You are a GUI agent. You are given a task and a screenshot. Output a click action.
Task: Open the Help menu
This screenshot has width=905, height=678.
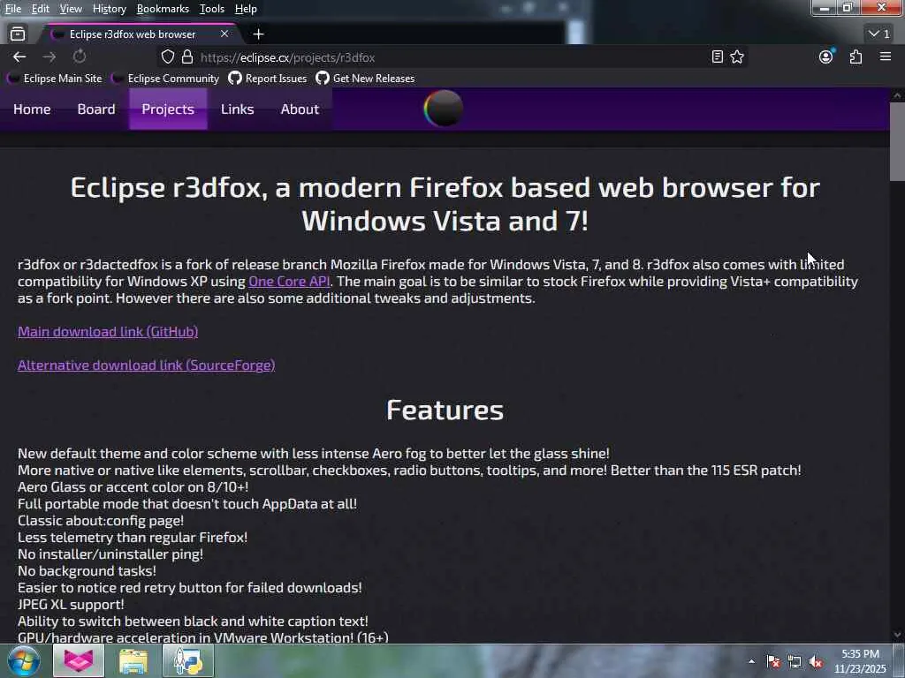pos(246,9)
